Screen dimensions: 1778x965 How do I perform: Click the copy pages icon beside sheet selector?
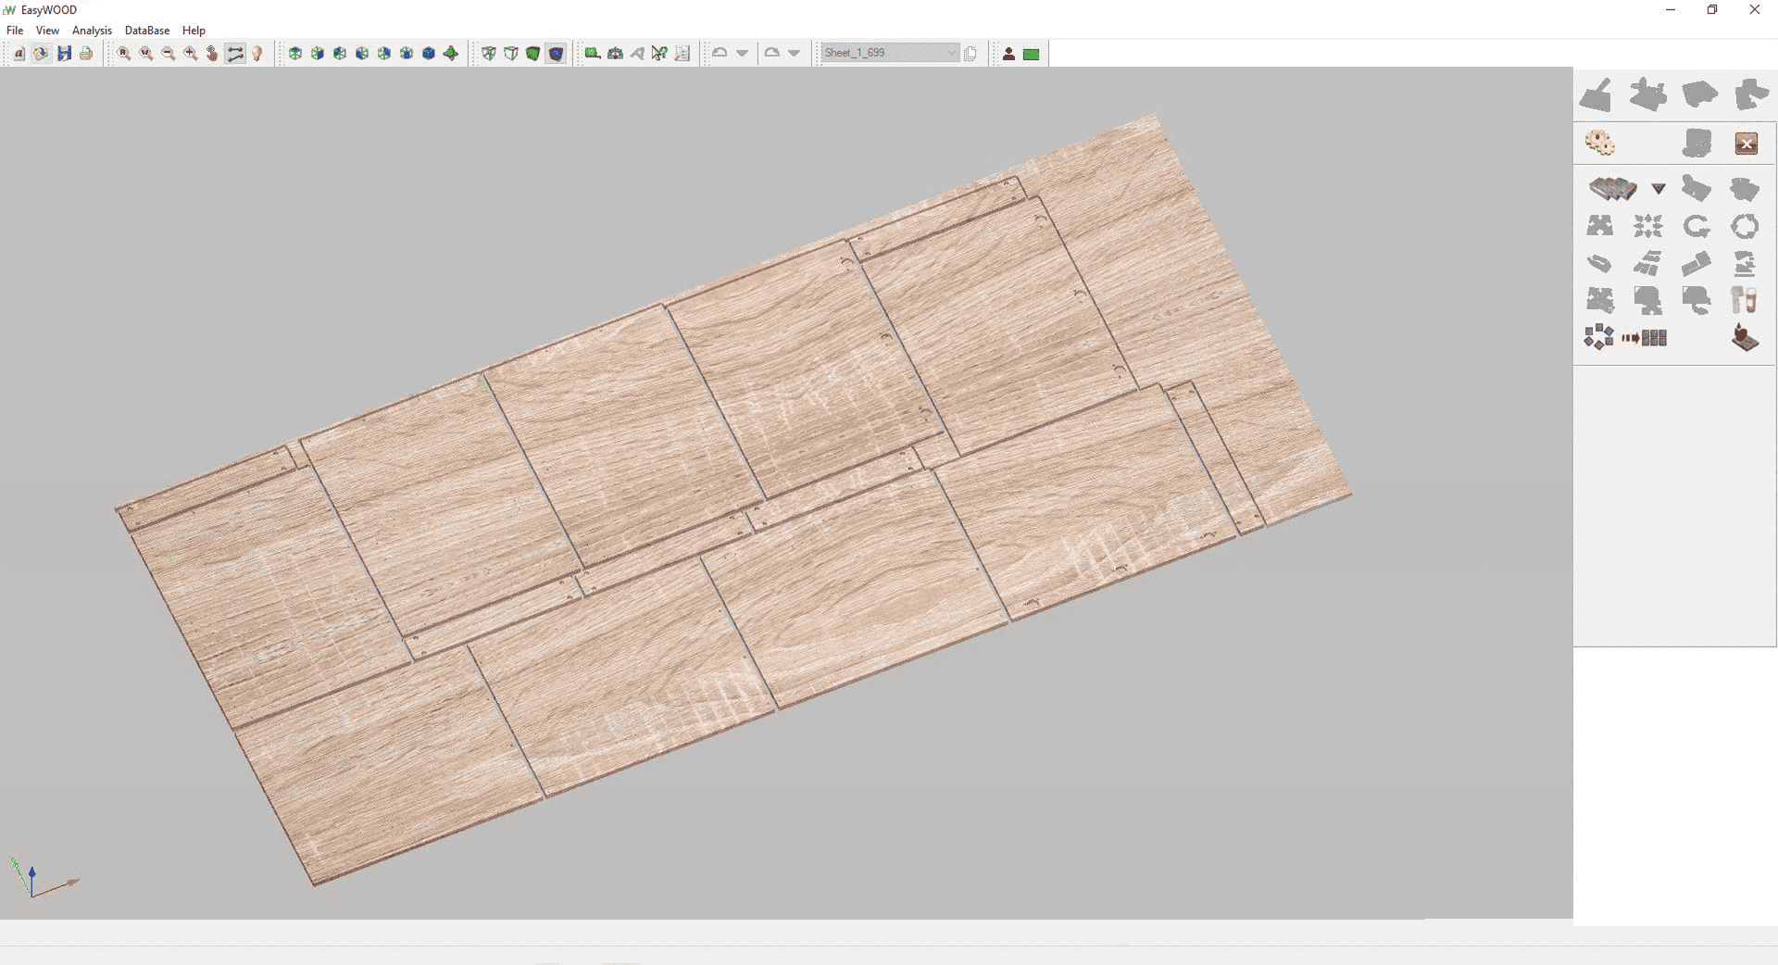coord(970,54)
